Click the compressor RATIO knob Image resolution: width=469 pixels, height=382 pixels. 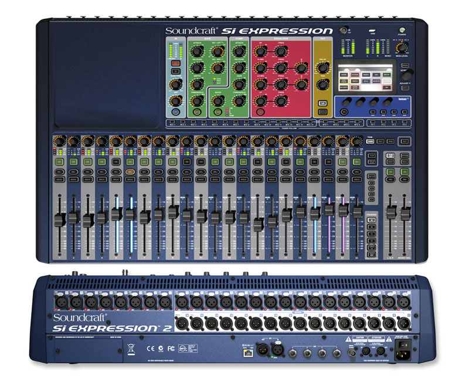tap(217, 101)
